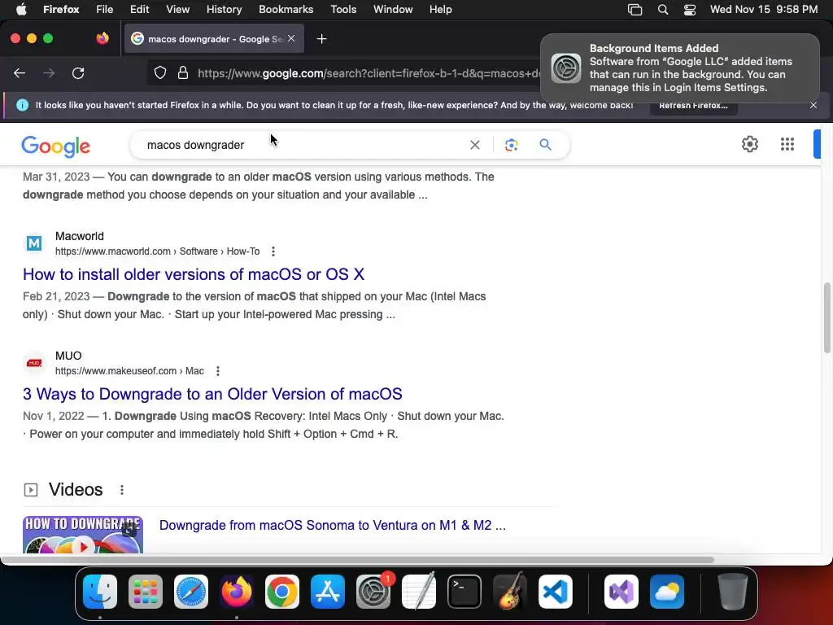Open the Bookmarks menu
The width and height of the screenshot is (833, 625).
[x=286, y=10]
